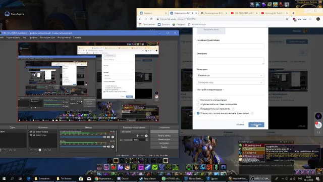Open source properties via the gear icon
Viewport: 323px width, 182px height.
[40, 150]
